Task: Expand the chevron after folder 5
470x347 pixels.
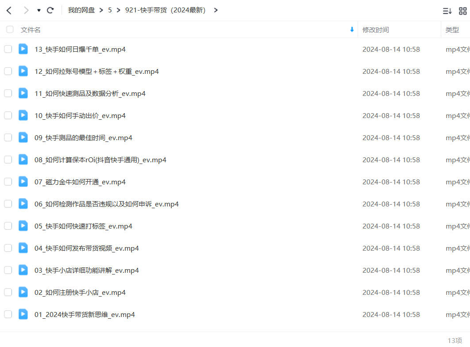Action: coord(119,10)
